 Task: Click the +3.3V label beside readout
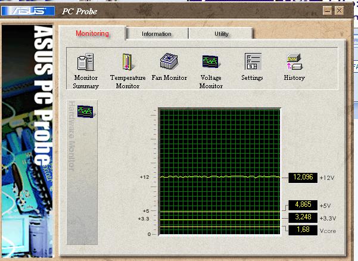(328, 218)
